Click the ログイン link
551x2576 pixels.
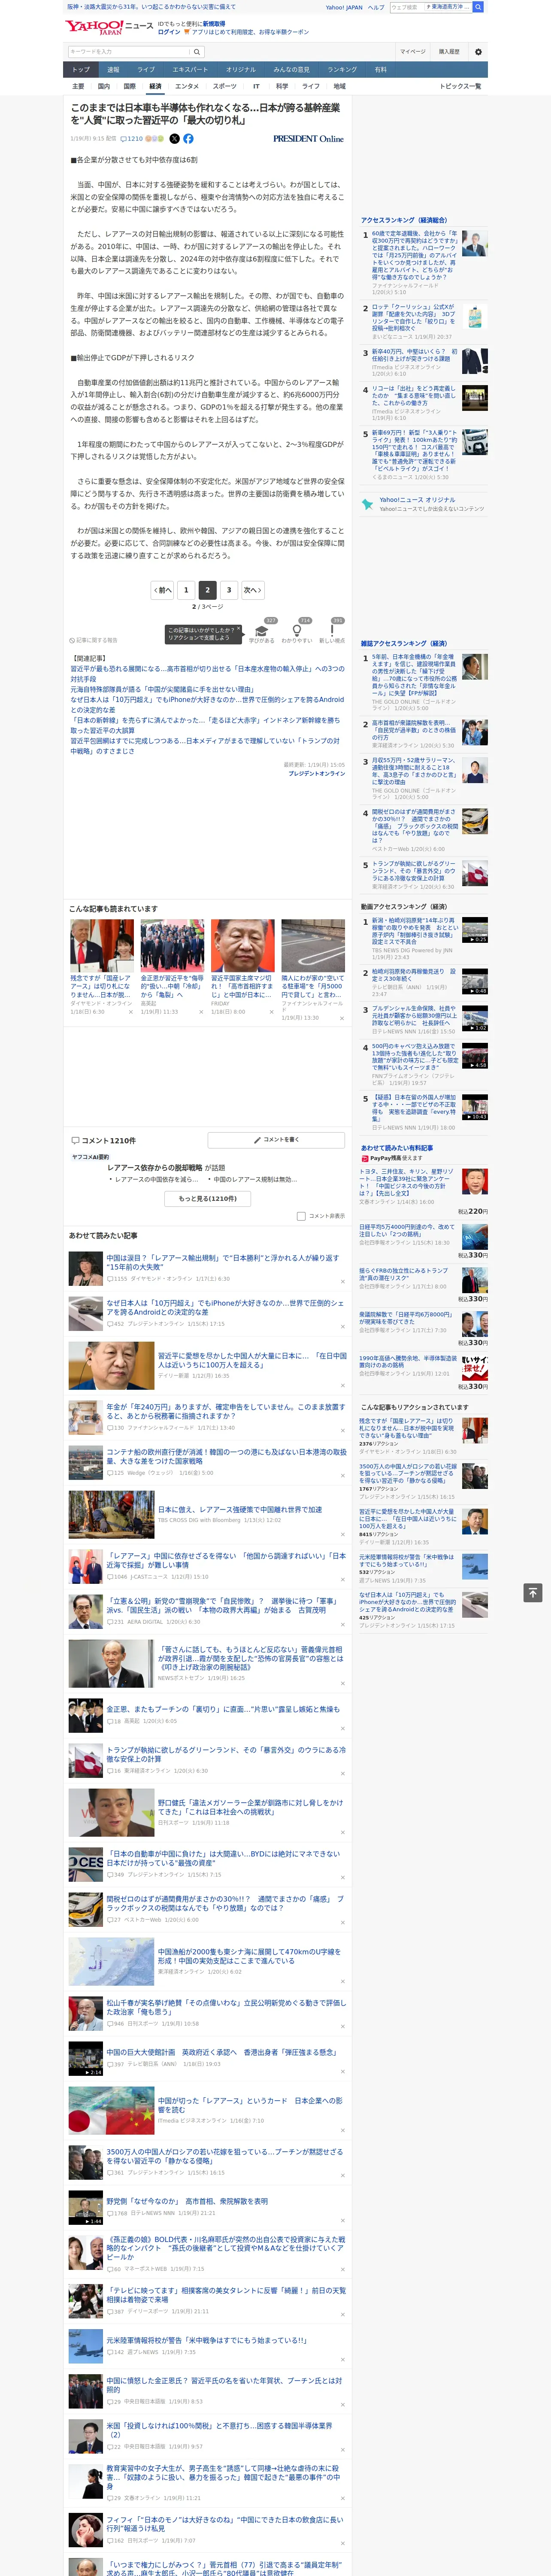point(169,32)
